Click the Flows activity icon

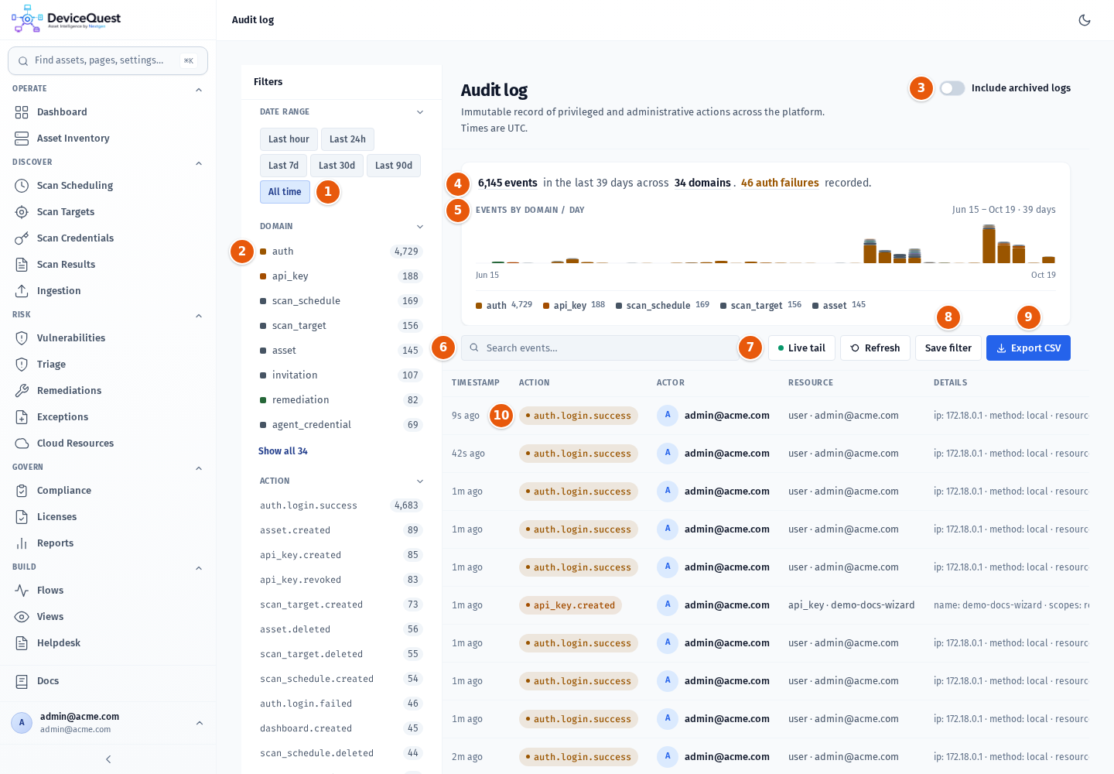click(22, 591)
